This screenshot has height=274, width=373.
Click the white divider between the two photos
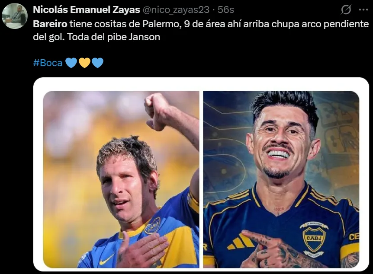coord(201,179)
